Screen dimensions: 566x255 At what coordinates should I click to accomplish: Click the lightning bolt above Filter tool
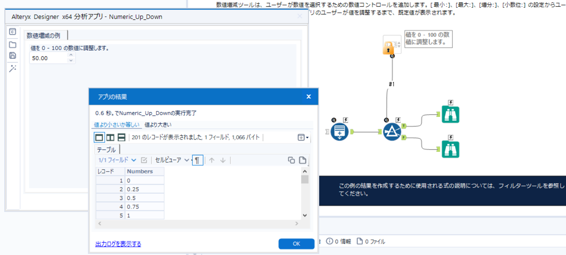(x=398, y=120)
